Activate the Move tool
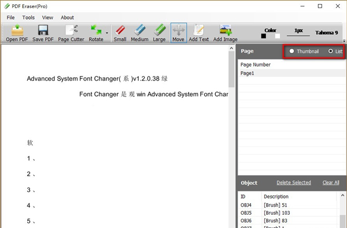347x228 pixels. pos(179,30)
